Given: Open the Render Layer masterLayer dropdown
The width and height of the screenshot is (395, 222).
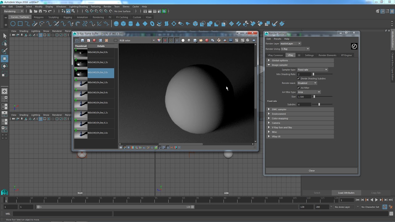Looking at the screenshot, I should coord(290,44).
